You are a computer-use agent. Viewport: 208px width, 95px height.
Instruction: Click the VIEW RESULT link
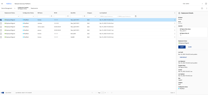coord(183,57)
